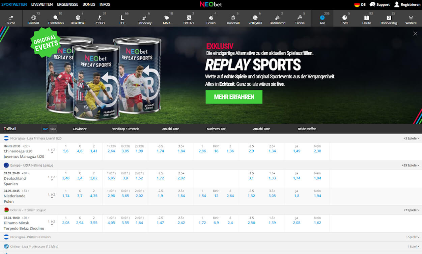Open 1. HZ dropdown for Chinandega U20
This screenshot has width=422, height=254.
point(52,151)
